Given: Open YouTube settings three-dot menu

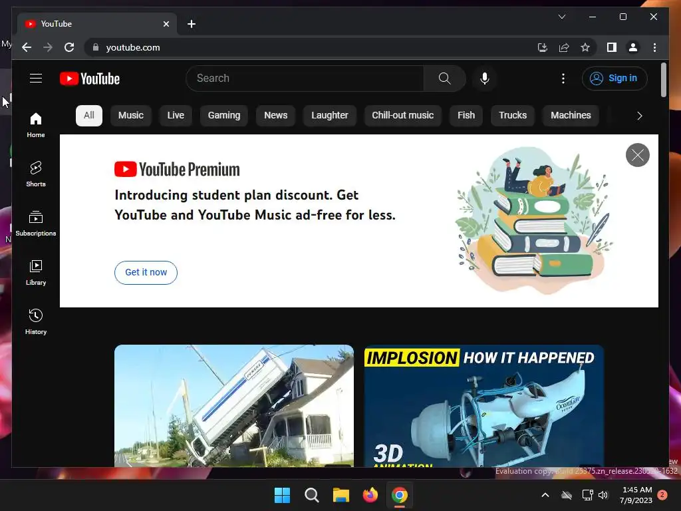Looking at the screenshot, I should [563, 79].
